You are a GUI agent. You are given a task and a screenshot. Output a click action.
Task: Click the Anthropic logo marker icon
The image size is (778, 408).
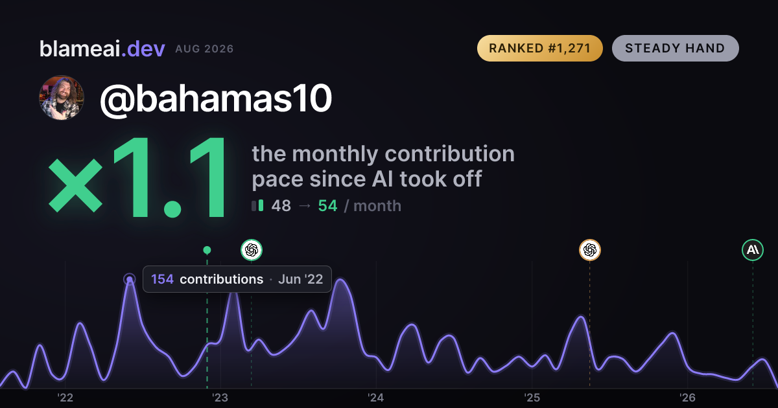coord(753,249)
